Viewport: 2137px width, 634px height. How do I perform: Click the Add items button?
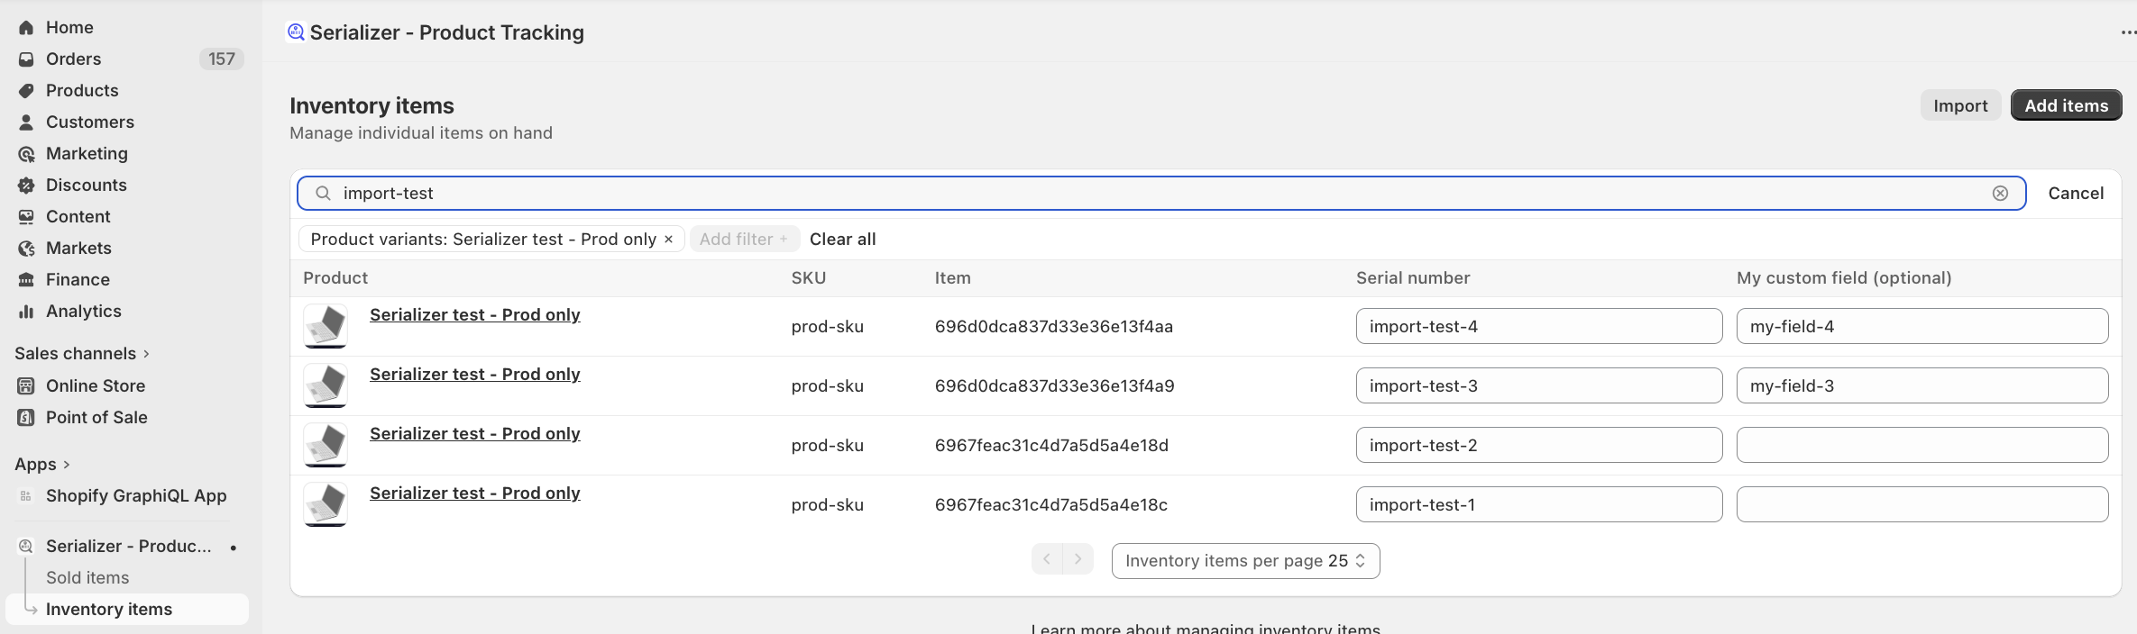(2065, 105)
